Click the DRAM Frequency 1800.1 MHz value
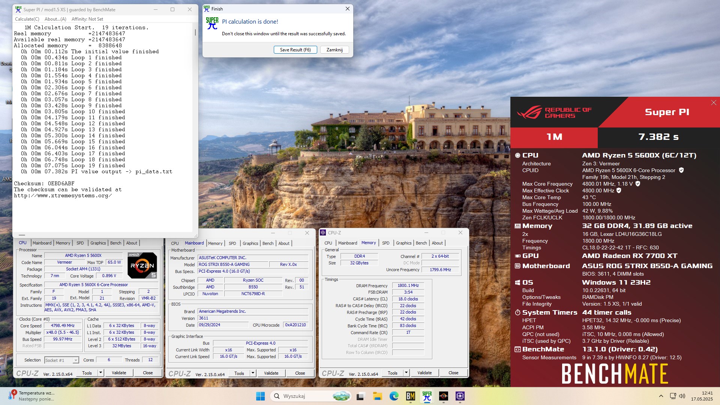 (x=408, y=285)
